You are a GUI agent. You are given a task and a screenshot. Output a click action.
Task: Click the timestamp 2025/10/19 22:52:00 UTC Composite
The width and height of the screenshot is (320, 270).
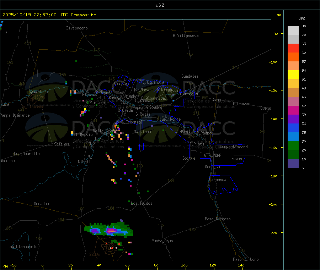tap(49, 15)
